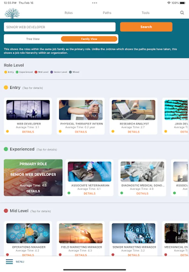189x272 pixels.
Task: Tap the red level dot on Field Marketing Manager card
Action: point(60,254)
